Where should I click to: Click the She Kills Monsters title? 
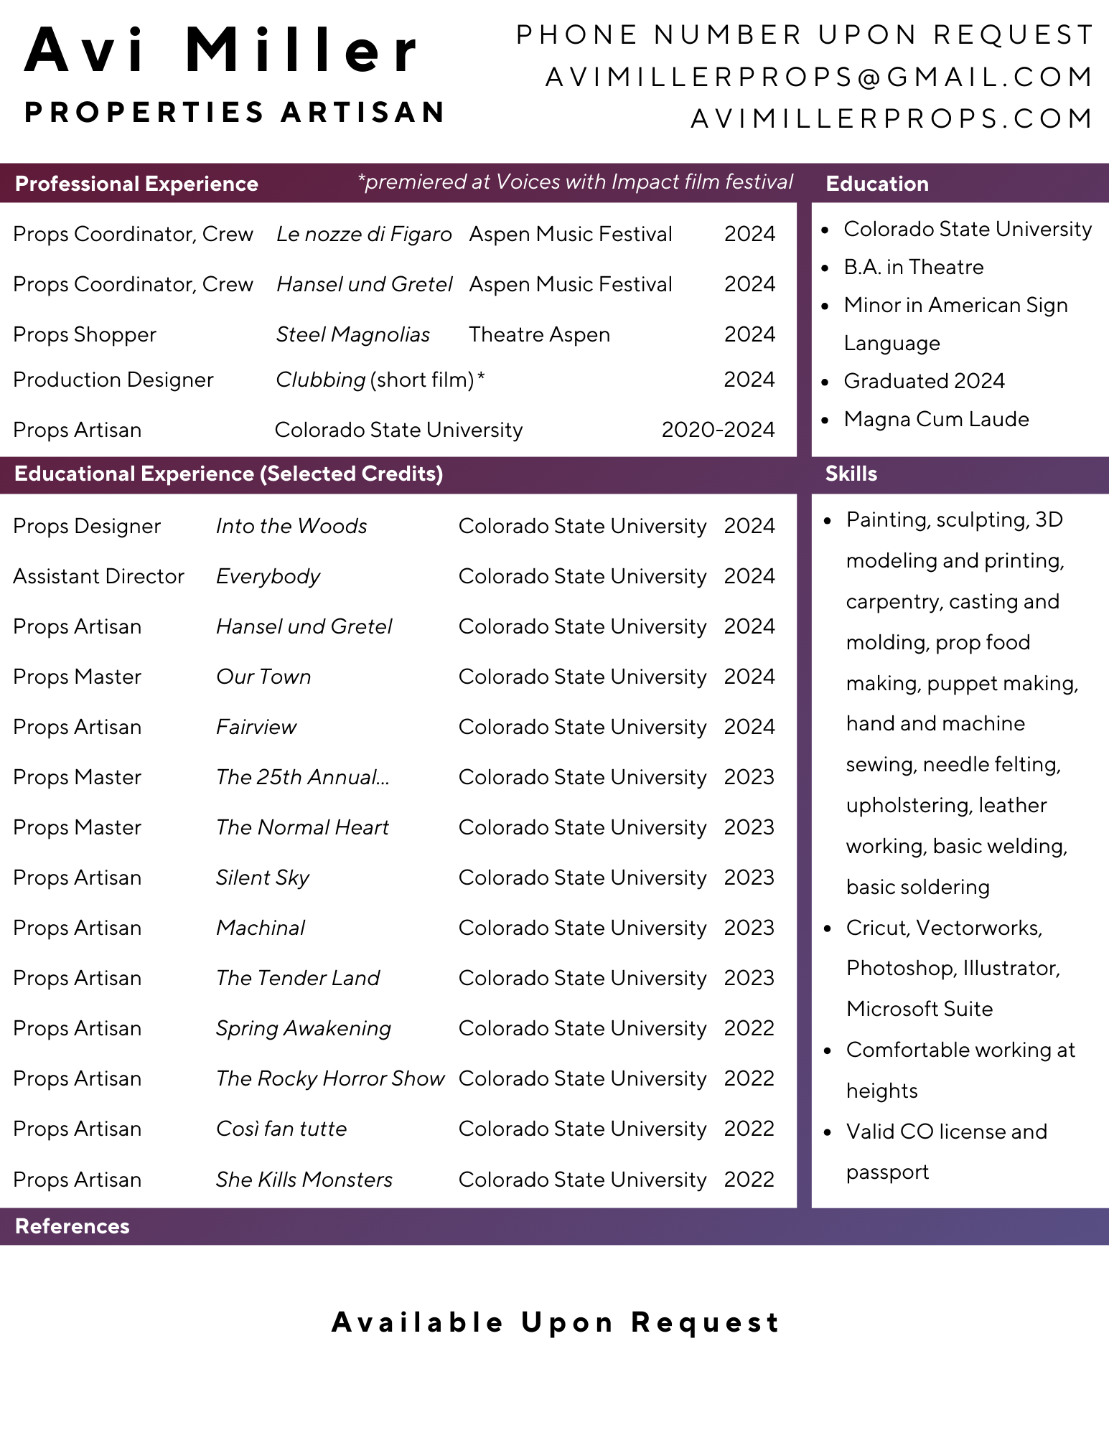tap(304, 1180)
